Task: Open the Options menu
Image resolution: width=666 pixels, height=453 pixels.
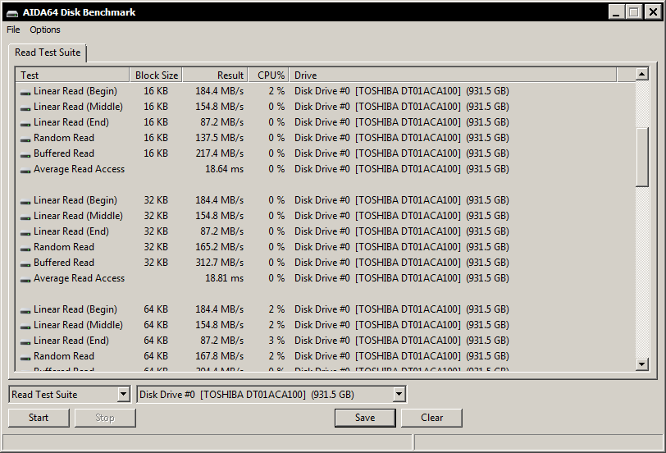Action: pos(45,30)
